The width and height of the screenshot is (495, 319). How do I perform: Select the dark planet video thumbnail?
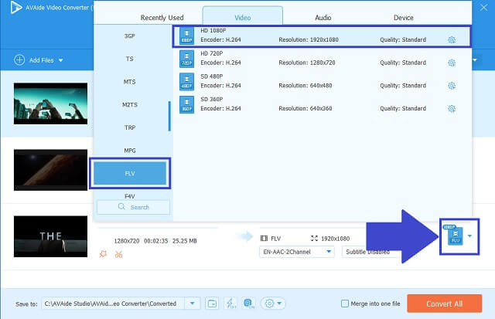(x=50, y=170)
